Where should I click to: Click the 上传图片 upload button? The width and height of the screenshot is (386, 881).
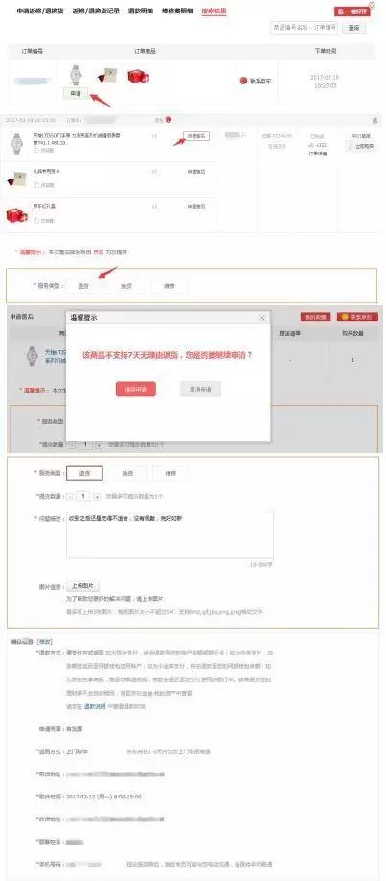(82, 586)
